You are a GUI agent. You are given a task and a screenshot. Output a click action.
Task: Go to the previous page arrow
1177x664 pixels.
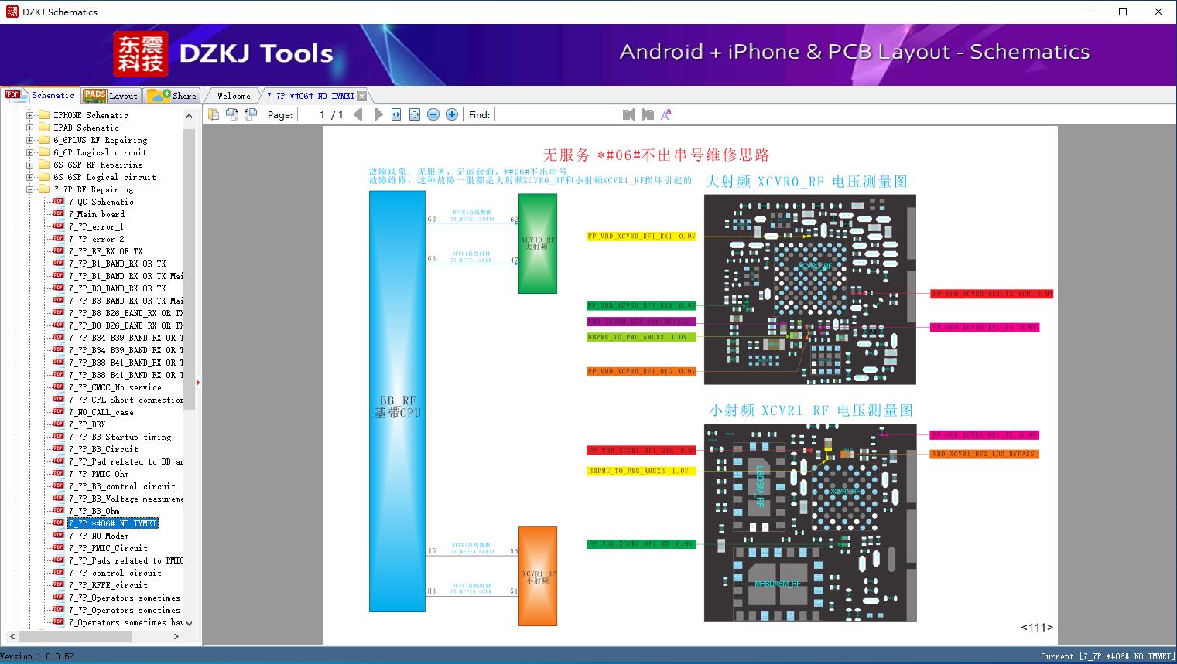tap(358, 114)
